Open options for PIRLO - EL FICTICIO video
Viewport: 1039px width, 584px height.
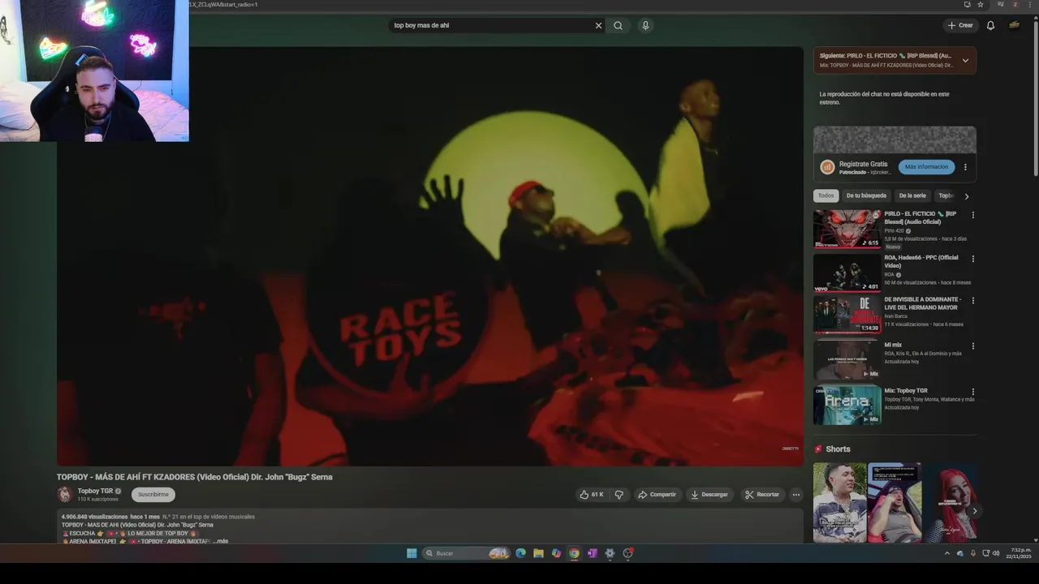pos(973,215)
